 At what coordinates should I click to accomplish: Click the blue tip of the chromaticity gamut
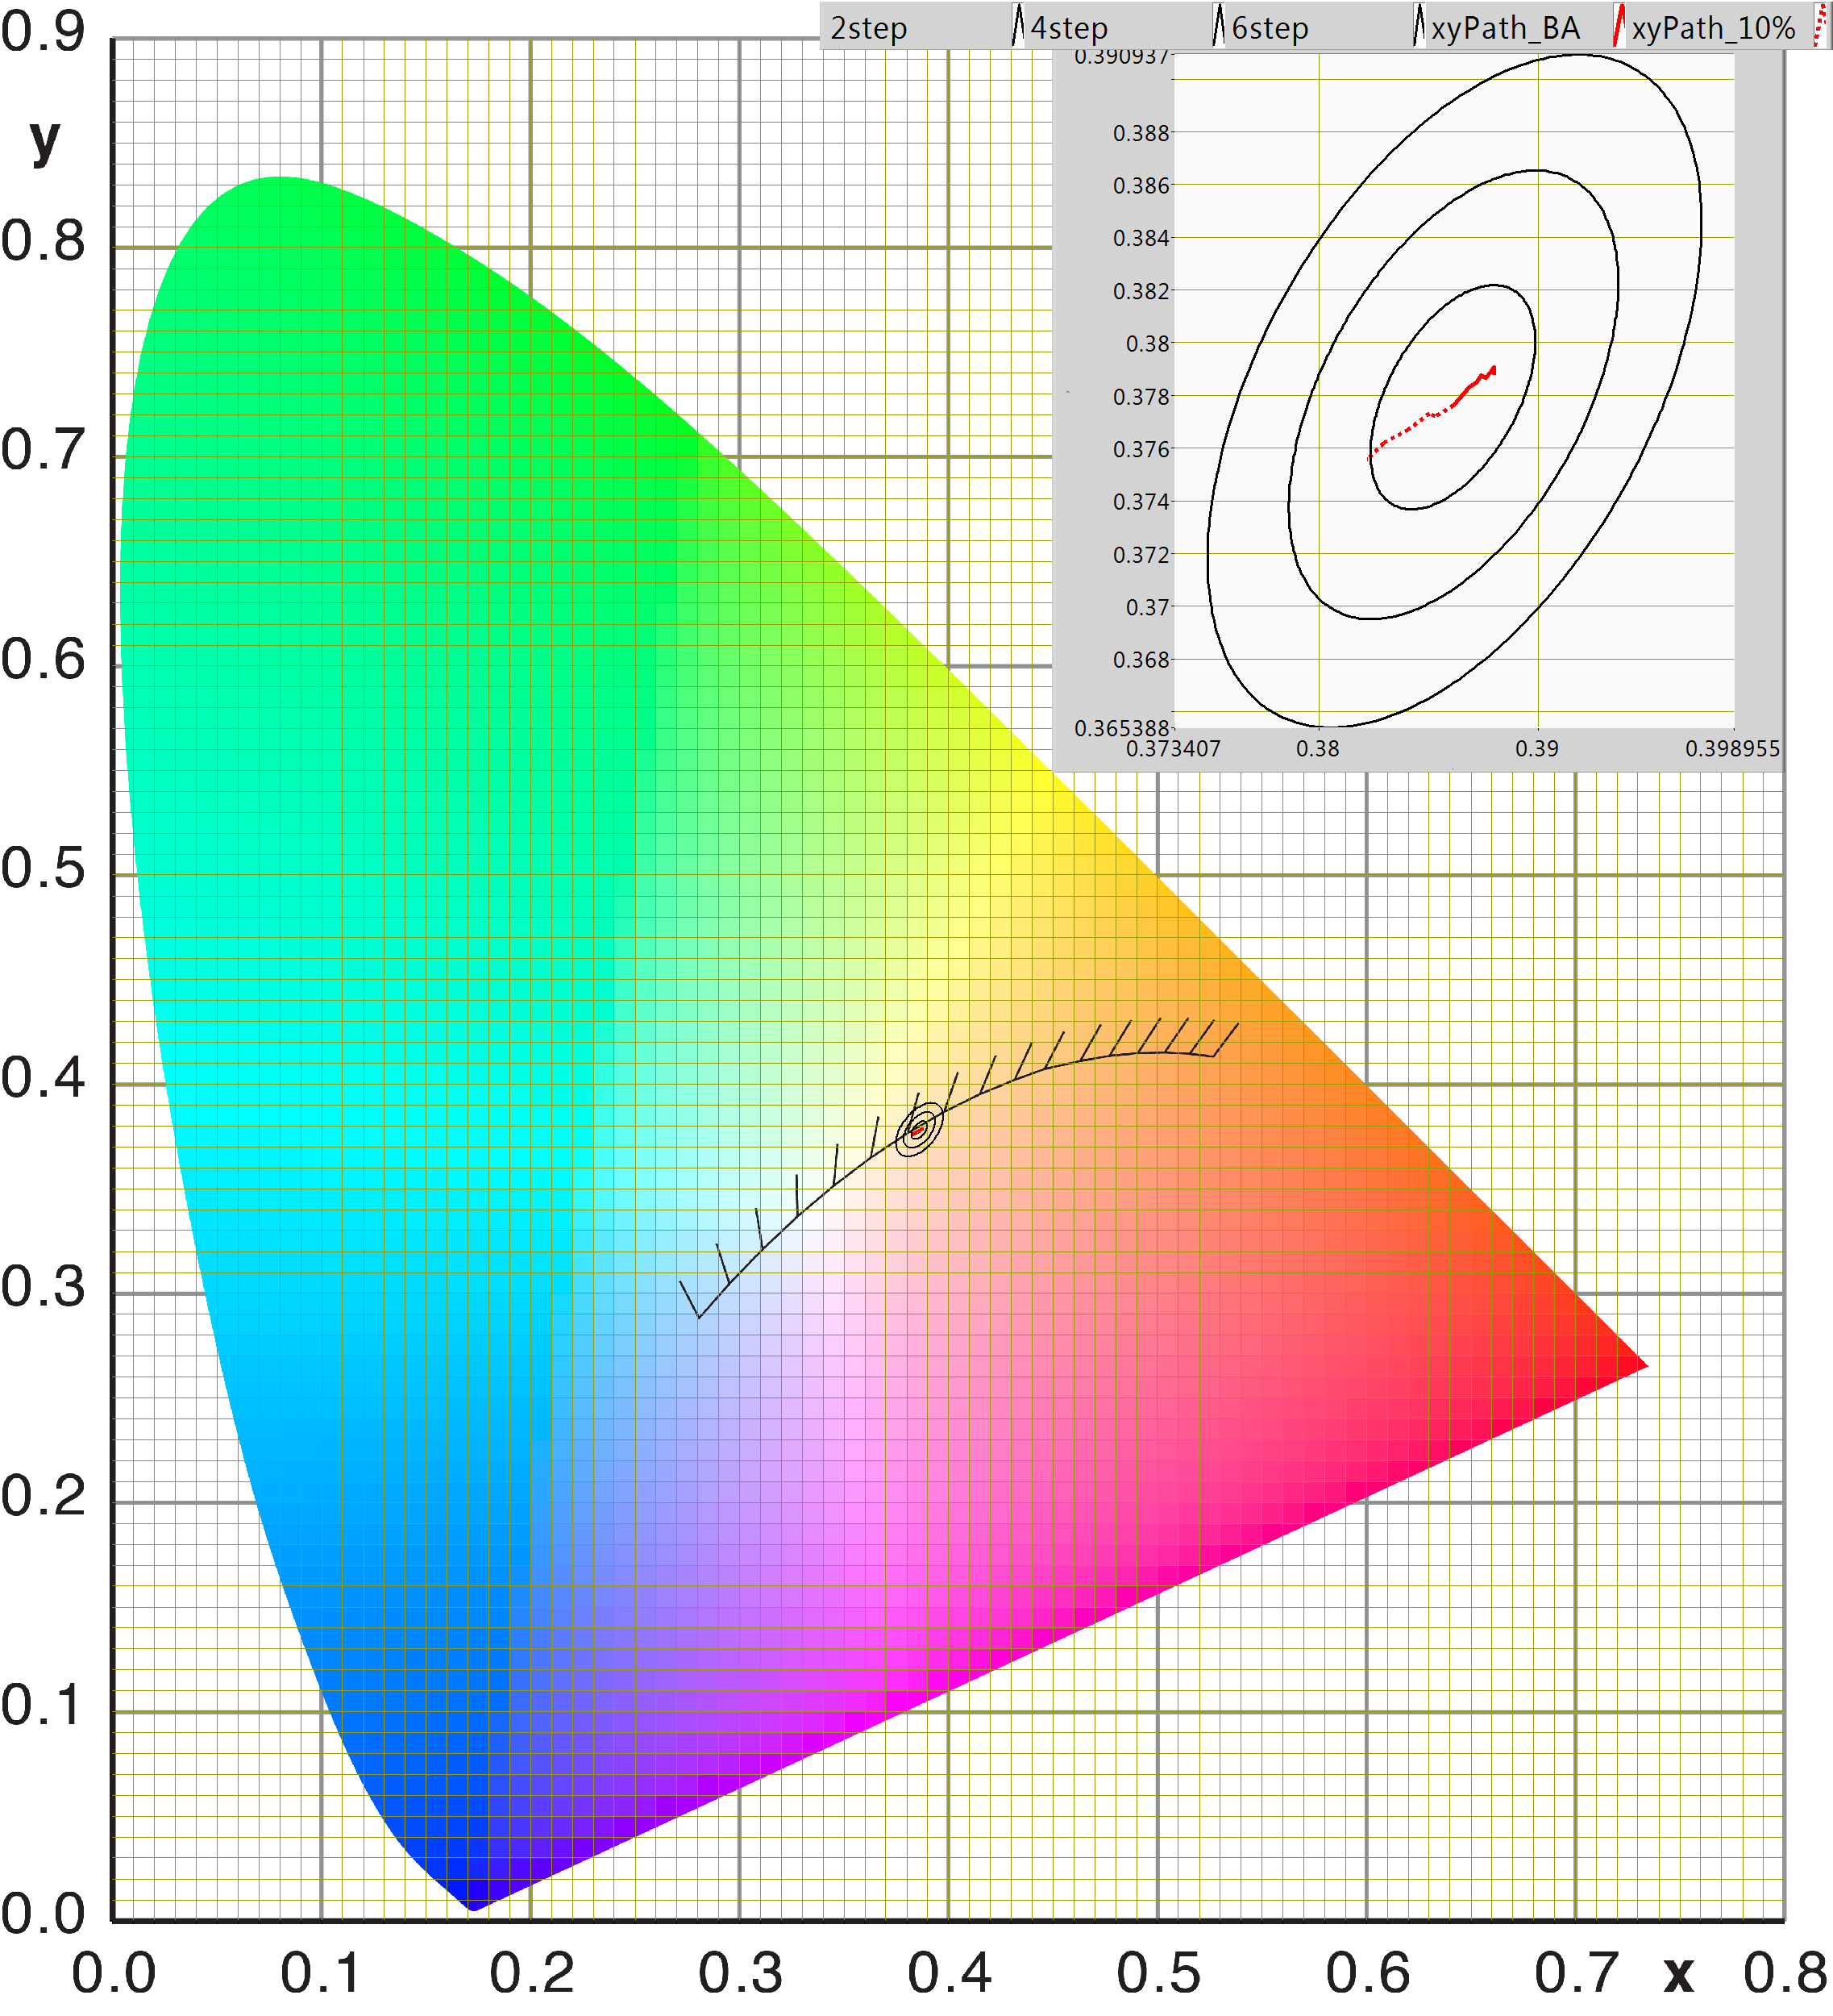pyautogui.click(x=475, y=1905)
